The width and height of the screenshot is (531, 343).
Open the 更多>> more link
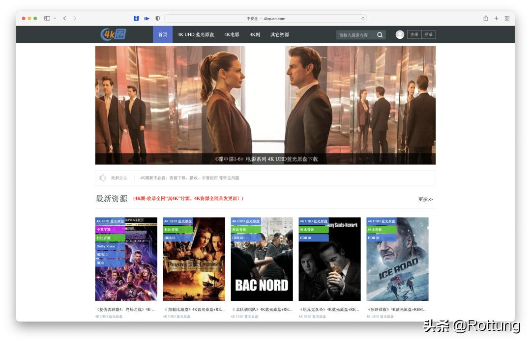coord(426,199)
